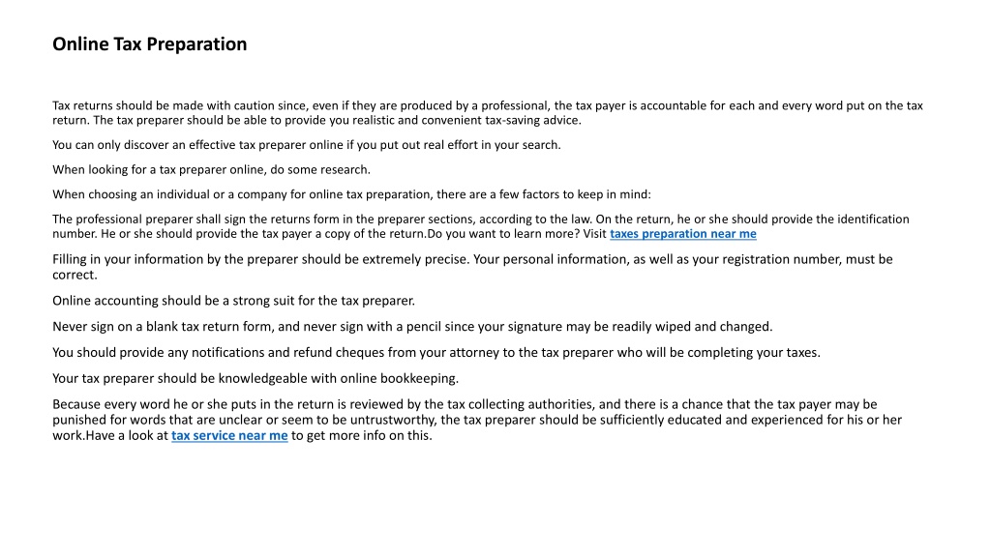
Task: Click the 'Do you want to learn more? Visit' text
Action: pyautogui.click(x=517, y=234)
